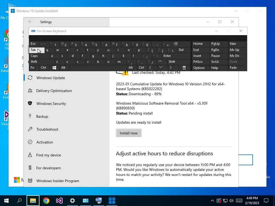
Task: Click the Troubleshoot wrench icon
Action: 30,129
